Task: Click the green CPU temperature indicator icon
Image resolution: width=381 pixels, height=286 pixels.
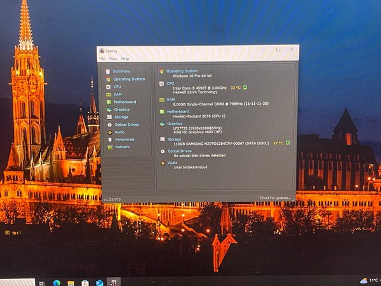Action: click(245, 88)
